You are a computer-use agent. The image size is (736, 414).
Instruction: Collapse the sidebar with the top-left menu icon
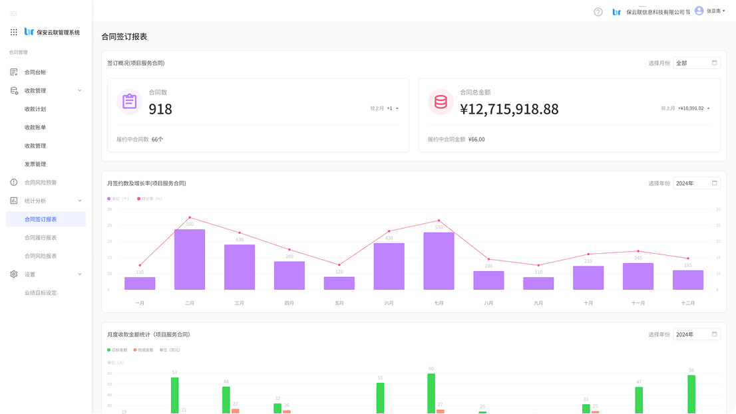[13, 13]
